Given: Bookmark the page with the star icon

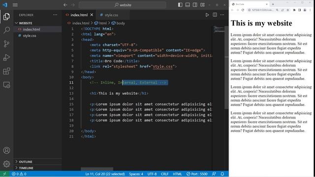Looking at the screenshot, I should pyautogui.click(x=287, y=10).
